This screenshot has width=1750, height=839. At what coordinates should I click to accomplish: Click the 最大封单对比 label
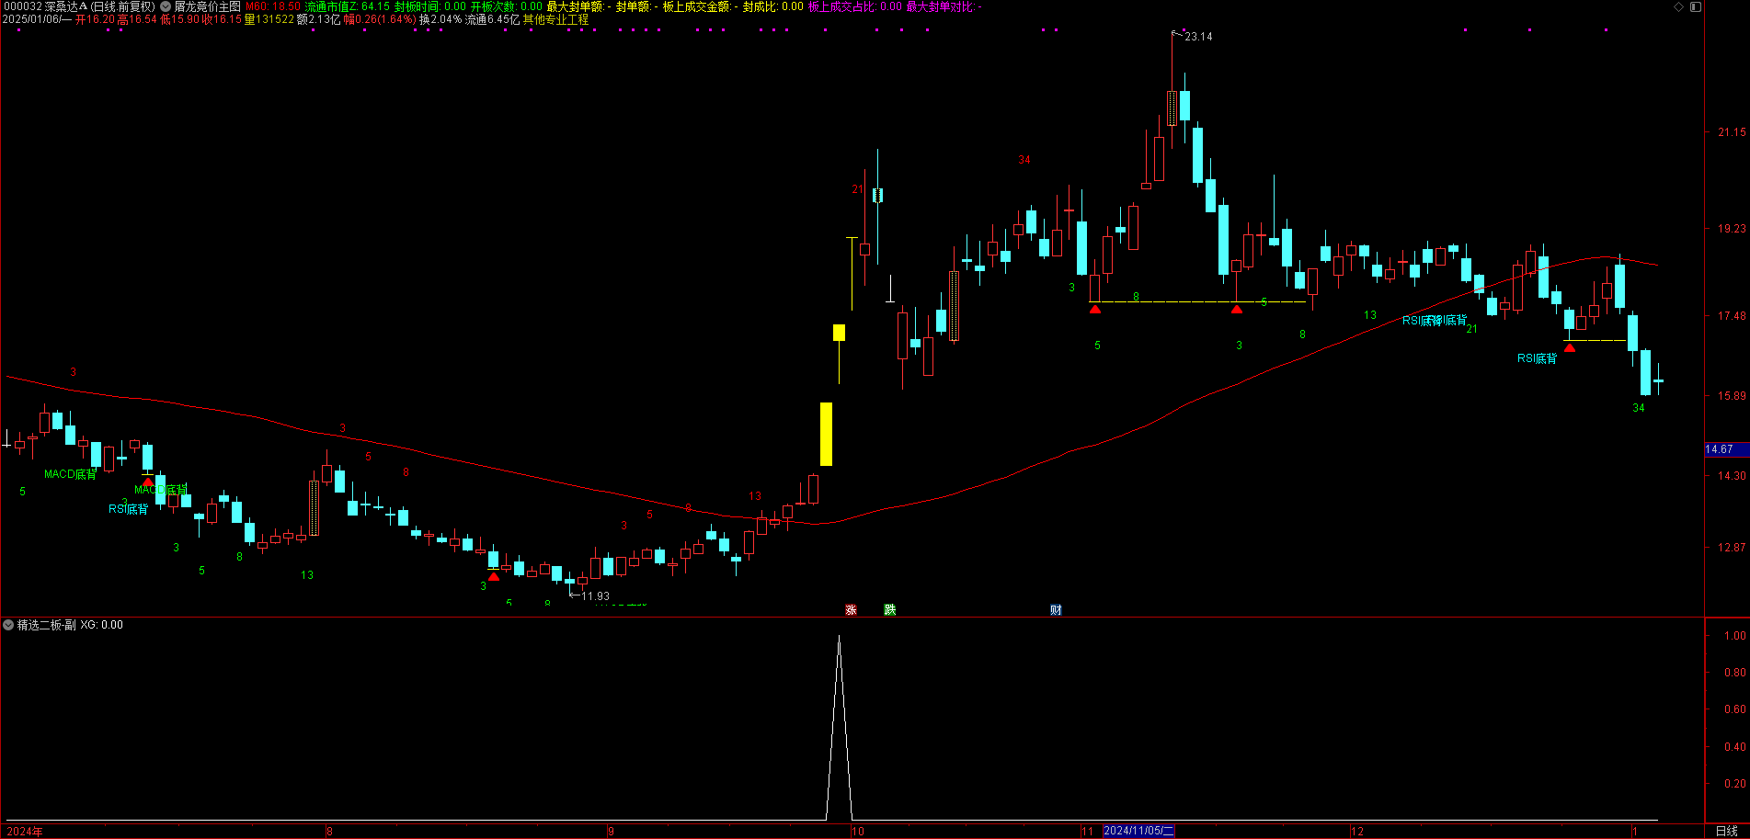(x=940, y=6)
